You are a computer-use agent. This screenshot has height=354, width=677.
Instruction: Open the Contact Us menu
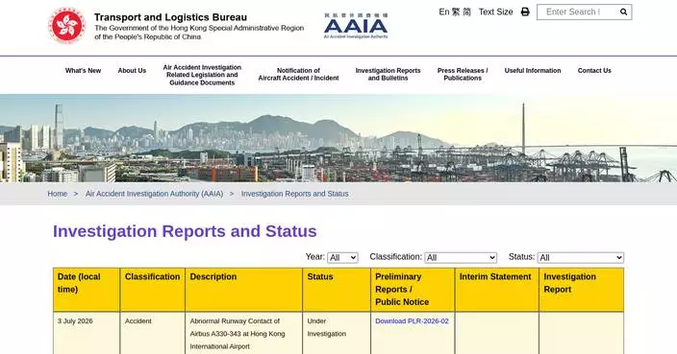tap(594, 71)
